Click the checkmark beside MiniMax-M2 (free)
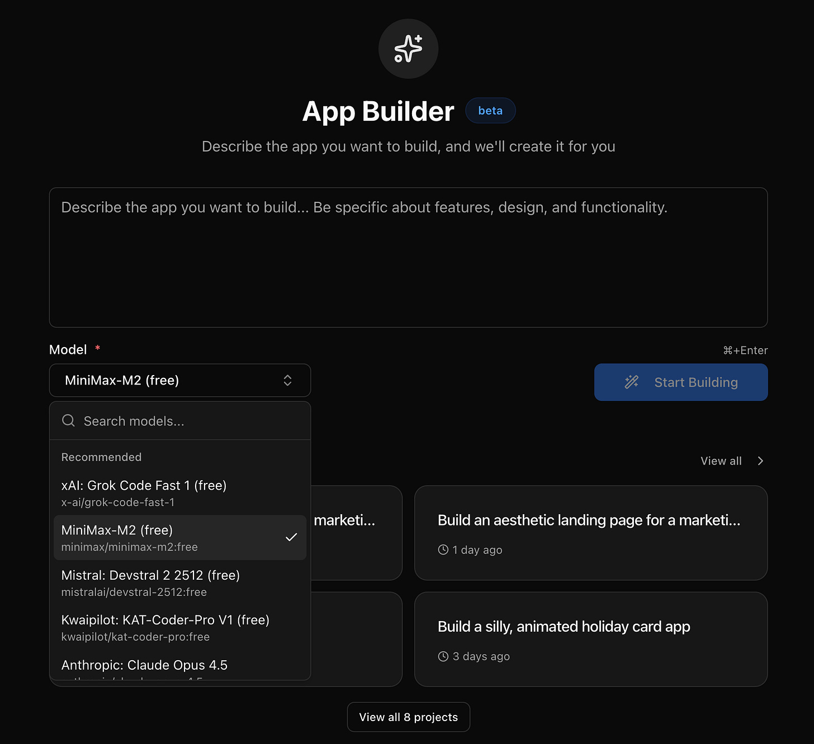Screen dimensions: 814x744 point(291,537)
